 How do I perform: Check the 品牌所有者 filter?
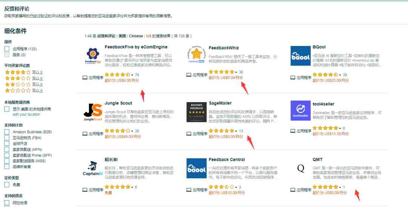[7, 167]
